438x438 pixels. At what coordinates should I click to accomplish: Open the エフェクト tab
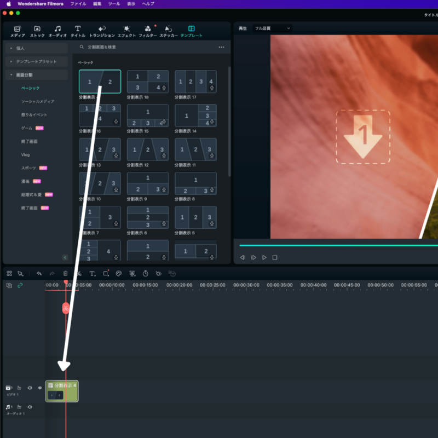point(126,31)
